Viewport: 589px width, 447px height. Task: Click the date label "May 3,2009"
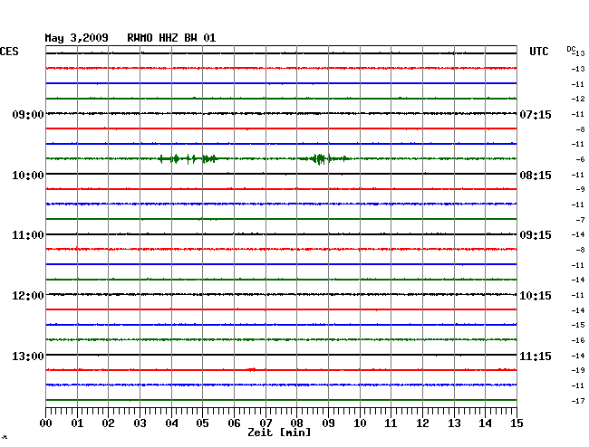point(77,38)
